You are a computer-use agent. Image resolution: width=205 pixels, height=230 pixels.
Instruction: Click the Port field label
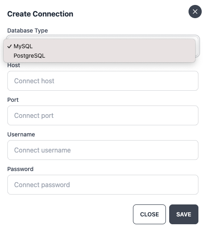(x=13, y=100)
